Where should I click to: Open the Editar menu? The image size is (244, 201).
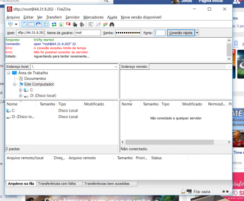[x=28, y=17]
